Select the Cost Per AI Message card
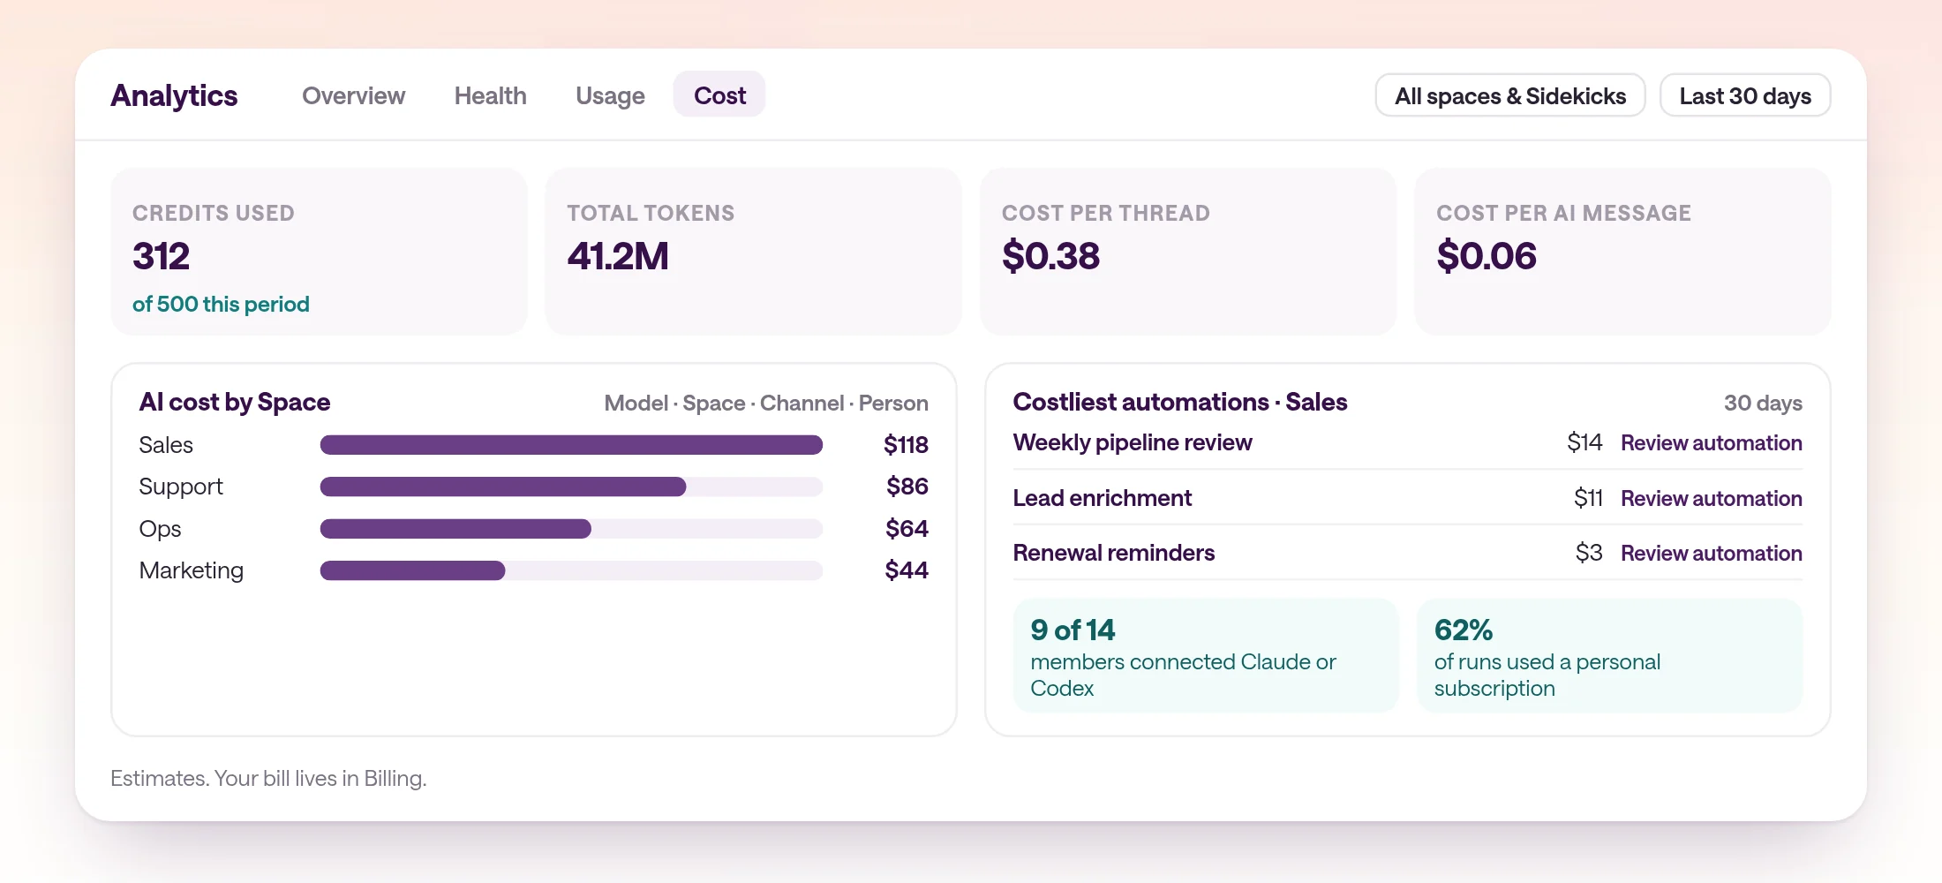 click(1622, 252)
